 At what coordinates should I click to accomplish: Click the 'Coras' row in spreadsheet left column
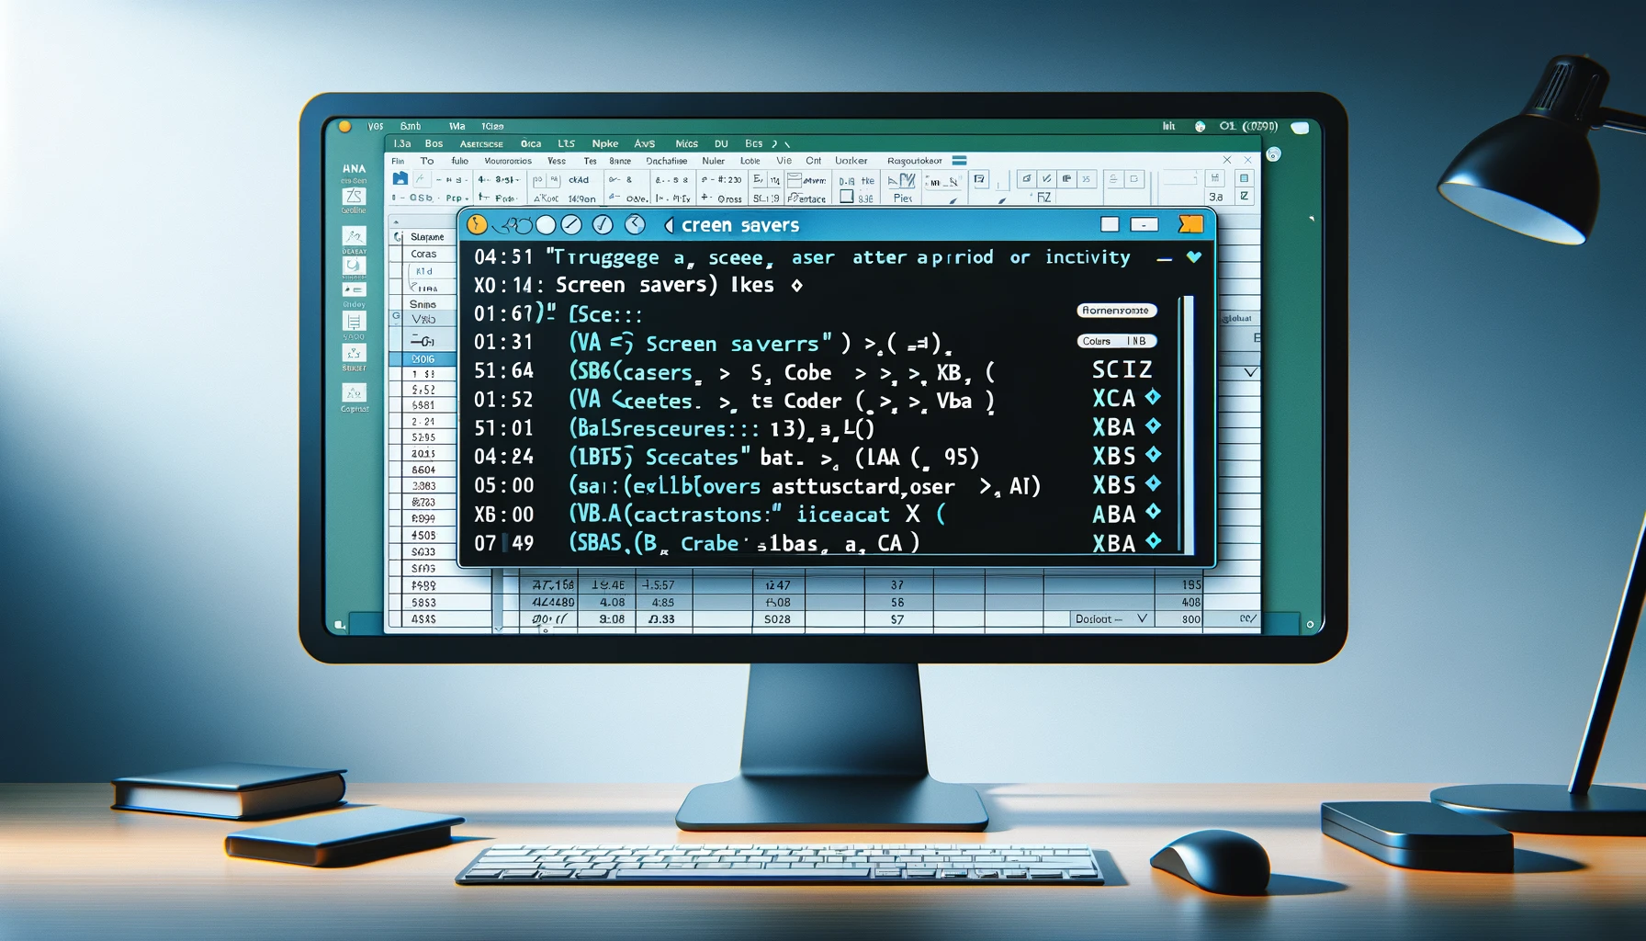[x=423, y=254]
